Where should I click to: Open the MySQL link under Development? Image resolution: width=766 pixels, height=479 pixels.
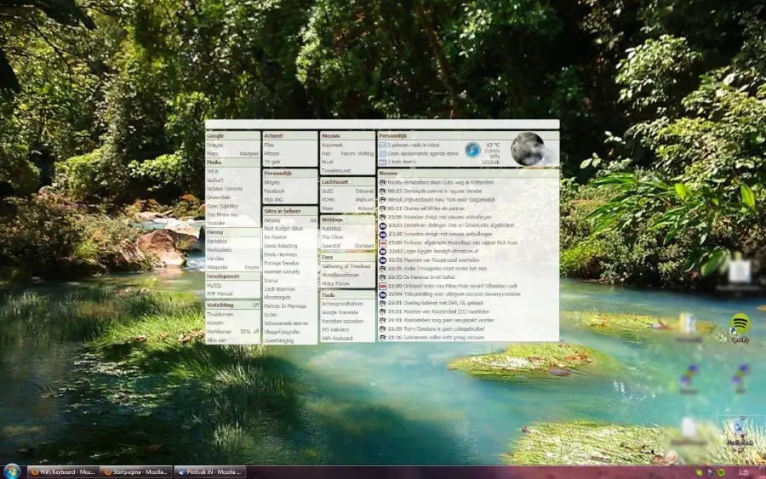(214, 286)
